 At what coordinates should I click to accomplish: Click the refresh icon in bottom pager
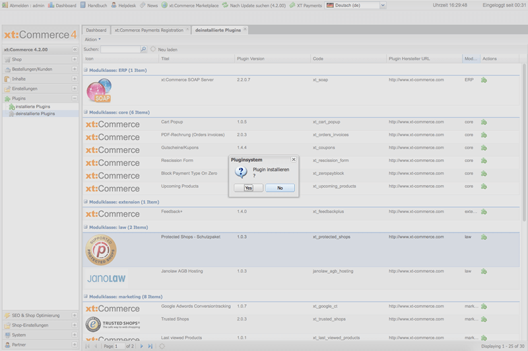point(162,346)
